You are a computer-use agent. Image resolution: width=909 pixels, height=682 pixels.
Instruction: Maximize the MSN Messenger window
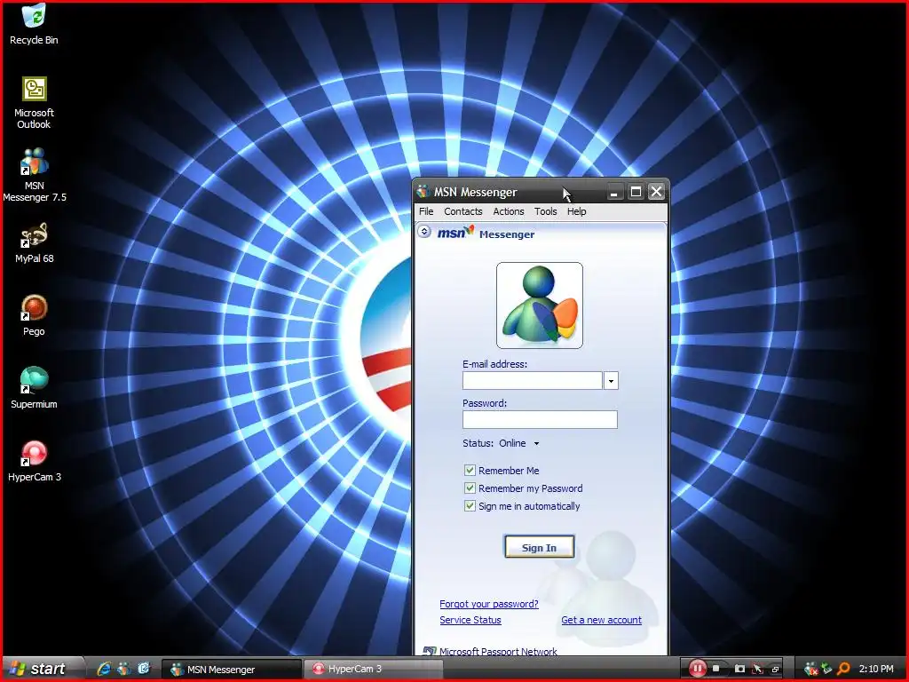[x=636, y=192]
